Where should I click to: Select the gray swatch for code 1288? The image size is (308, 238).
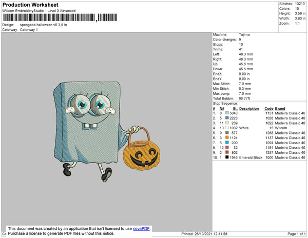click(227, 133)
